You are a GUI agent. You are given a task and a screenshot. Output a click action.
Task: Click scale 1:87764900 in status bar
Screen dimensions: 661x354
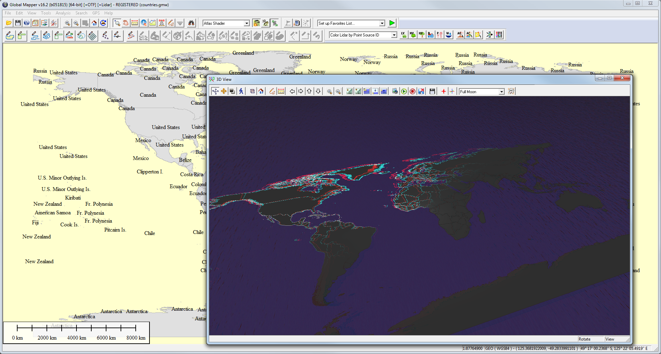click(472, 348)
